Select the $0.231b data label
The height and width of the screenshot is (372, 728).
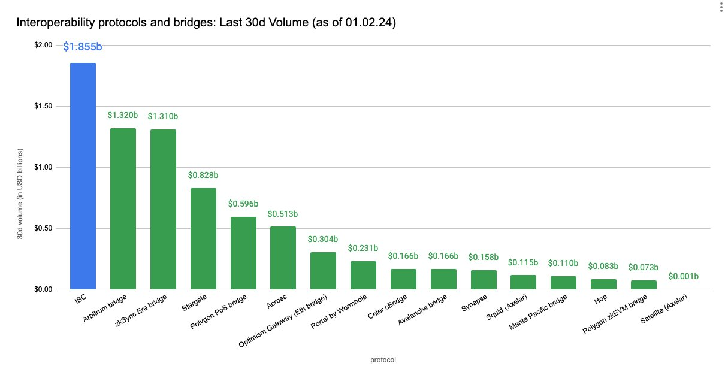click(363, 248)
